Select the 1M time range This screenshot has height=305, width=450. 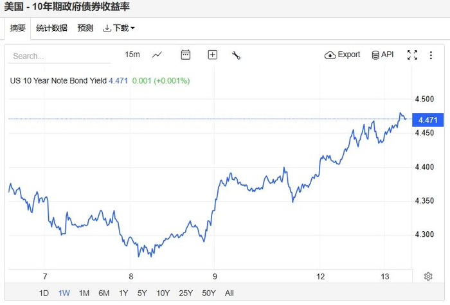pos(84,293)
